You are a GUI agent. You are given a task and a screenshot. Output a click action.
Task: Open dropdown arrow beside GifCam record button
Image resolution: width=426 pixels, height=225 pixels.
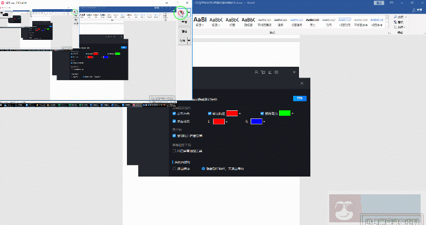pyautogui.click(x=189, y=12)
